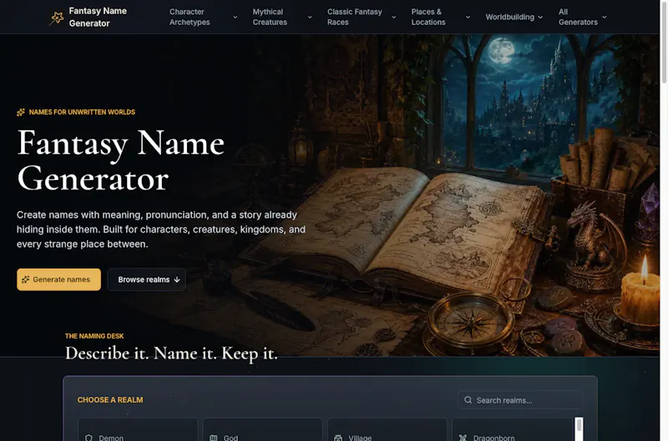The height and width of the screenshot is (441, 668).
Task: Click the 'CHOOSE A REALM' label
Action: coord(110,400)
